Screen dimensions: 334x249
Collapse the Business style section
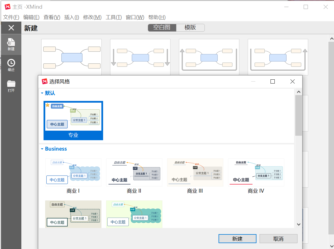tap(42, 149)
